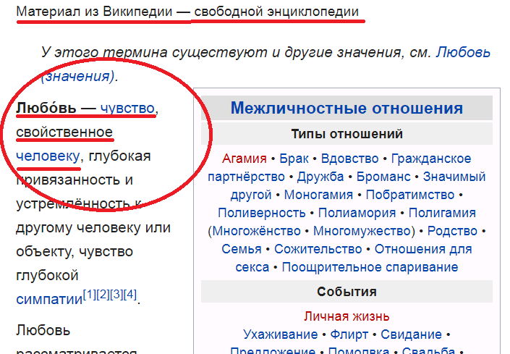The image size is (510, 354).
Task: Click the чувство link
Action: pos(127,109)
